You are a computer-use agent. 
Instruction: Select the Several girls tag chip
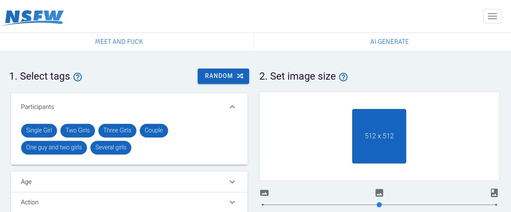point(111,148)
